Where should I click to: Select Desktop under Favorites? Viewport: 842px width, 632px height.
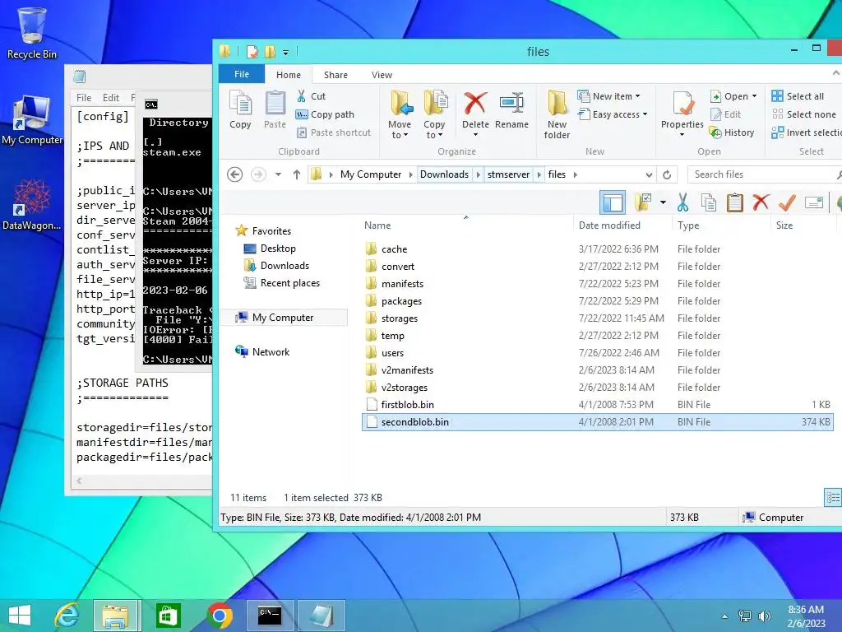[278, 249]
